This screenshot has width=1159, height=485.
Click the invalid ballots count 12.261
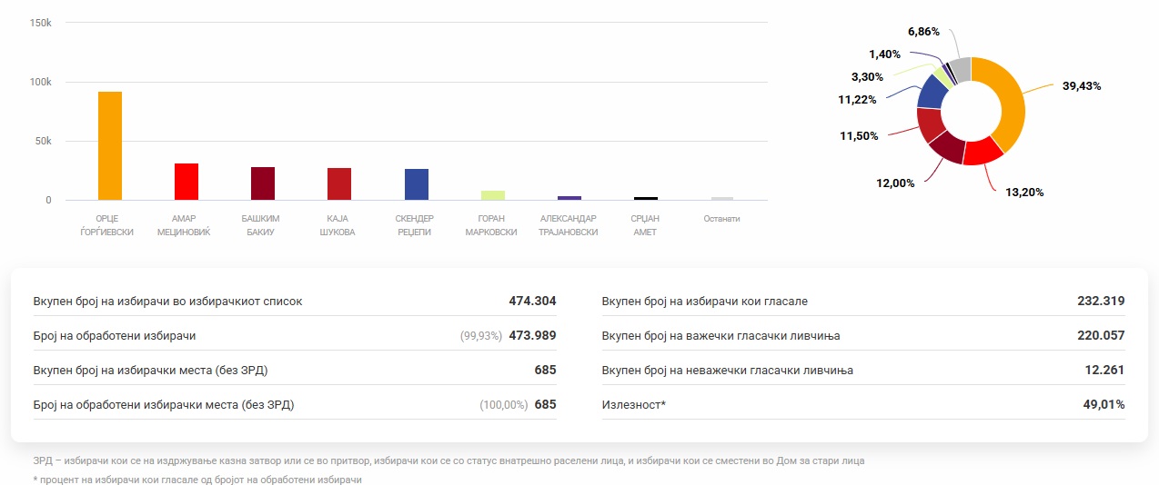[x=1104, y=370]
